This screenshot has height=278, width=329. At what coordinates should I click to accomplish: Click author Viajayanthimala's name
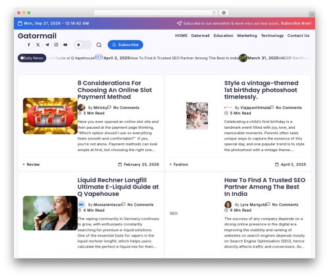255,108
